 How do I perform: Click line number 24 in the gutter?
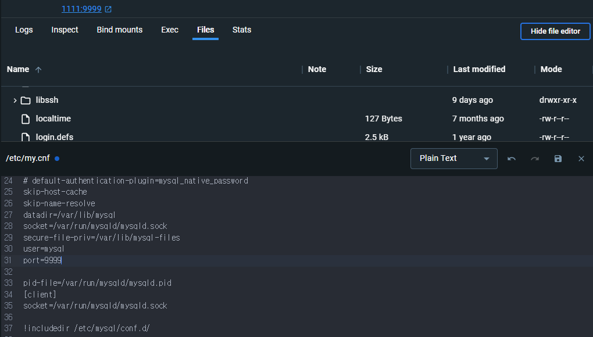click(8, 181)
